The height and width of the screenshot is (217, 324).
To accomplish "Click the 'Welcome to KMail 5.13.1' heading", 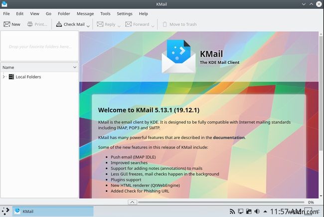I will coord(149,110).
